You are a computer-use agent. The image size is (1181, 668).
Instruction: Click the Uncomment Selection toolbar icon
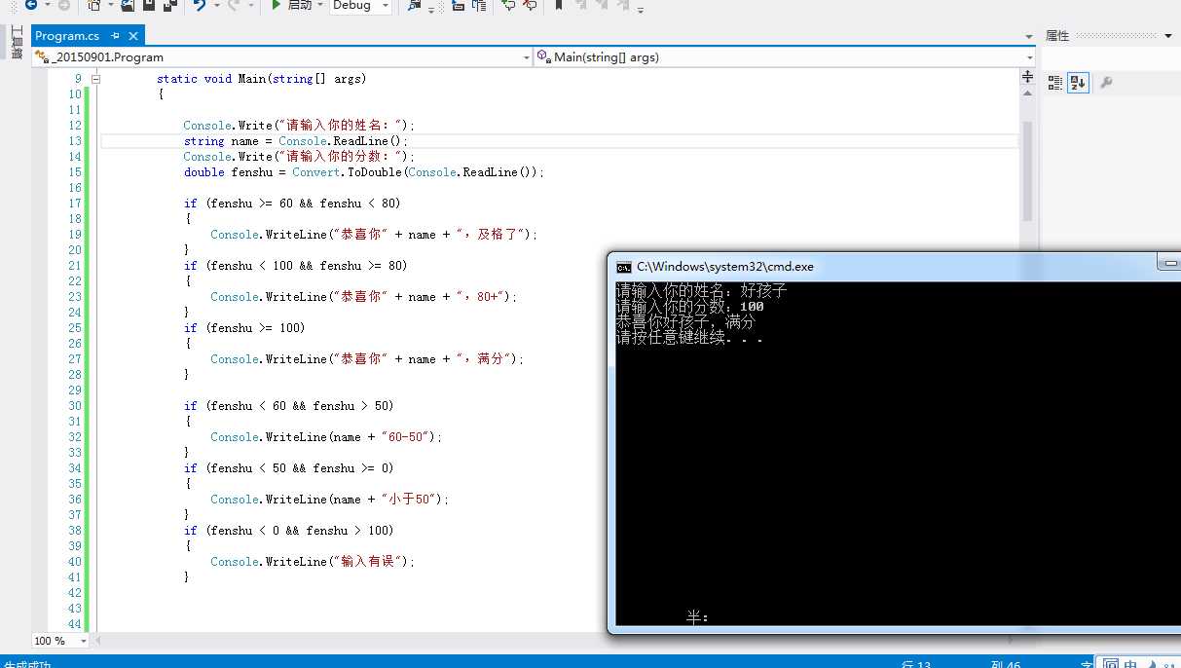(x=530, y=5)
